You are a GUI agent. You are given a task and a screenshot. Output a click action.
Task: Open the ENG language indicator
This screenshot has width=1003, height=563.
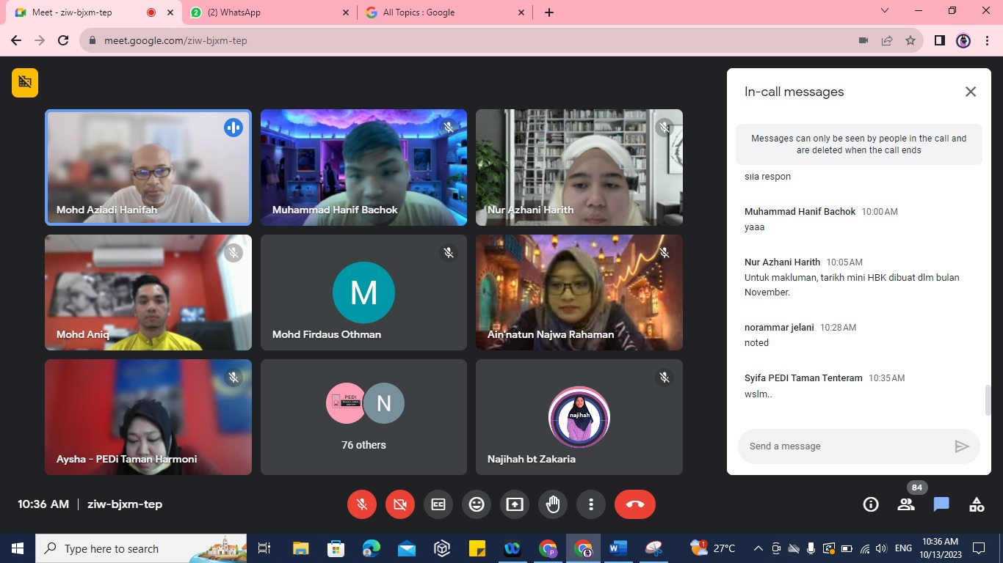click(x=903, y=548)
